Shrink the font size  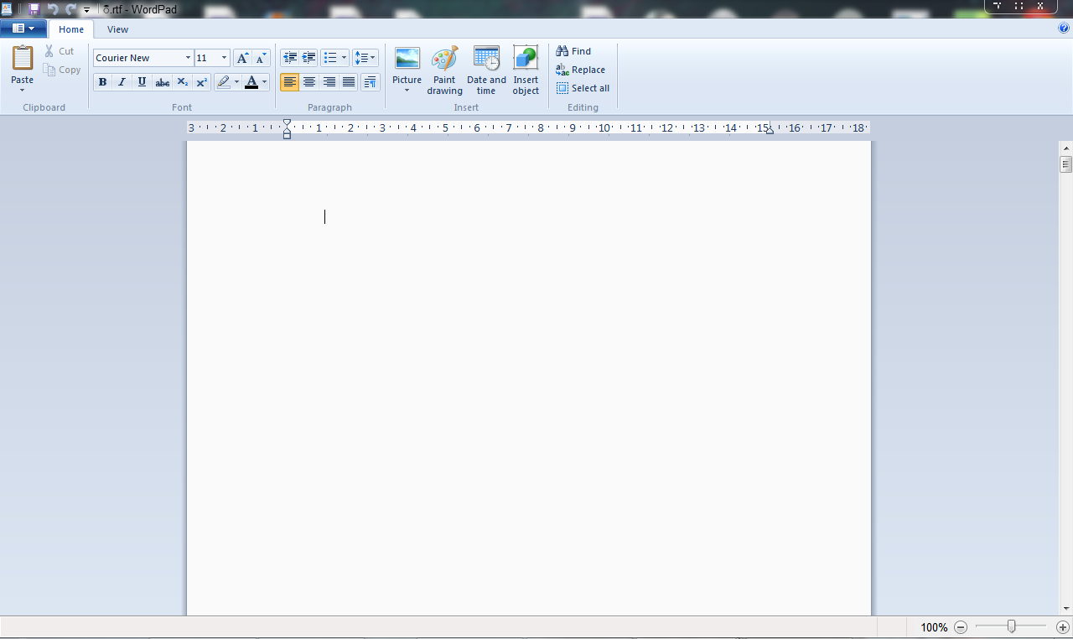pos(262,58)
